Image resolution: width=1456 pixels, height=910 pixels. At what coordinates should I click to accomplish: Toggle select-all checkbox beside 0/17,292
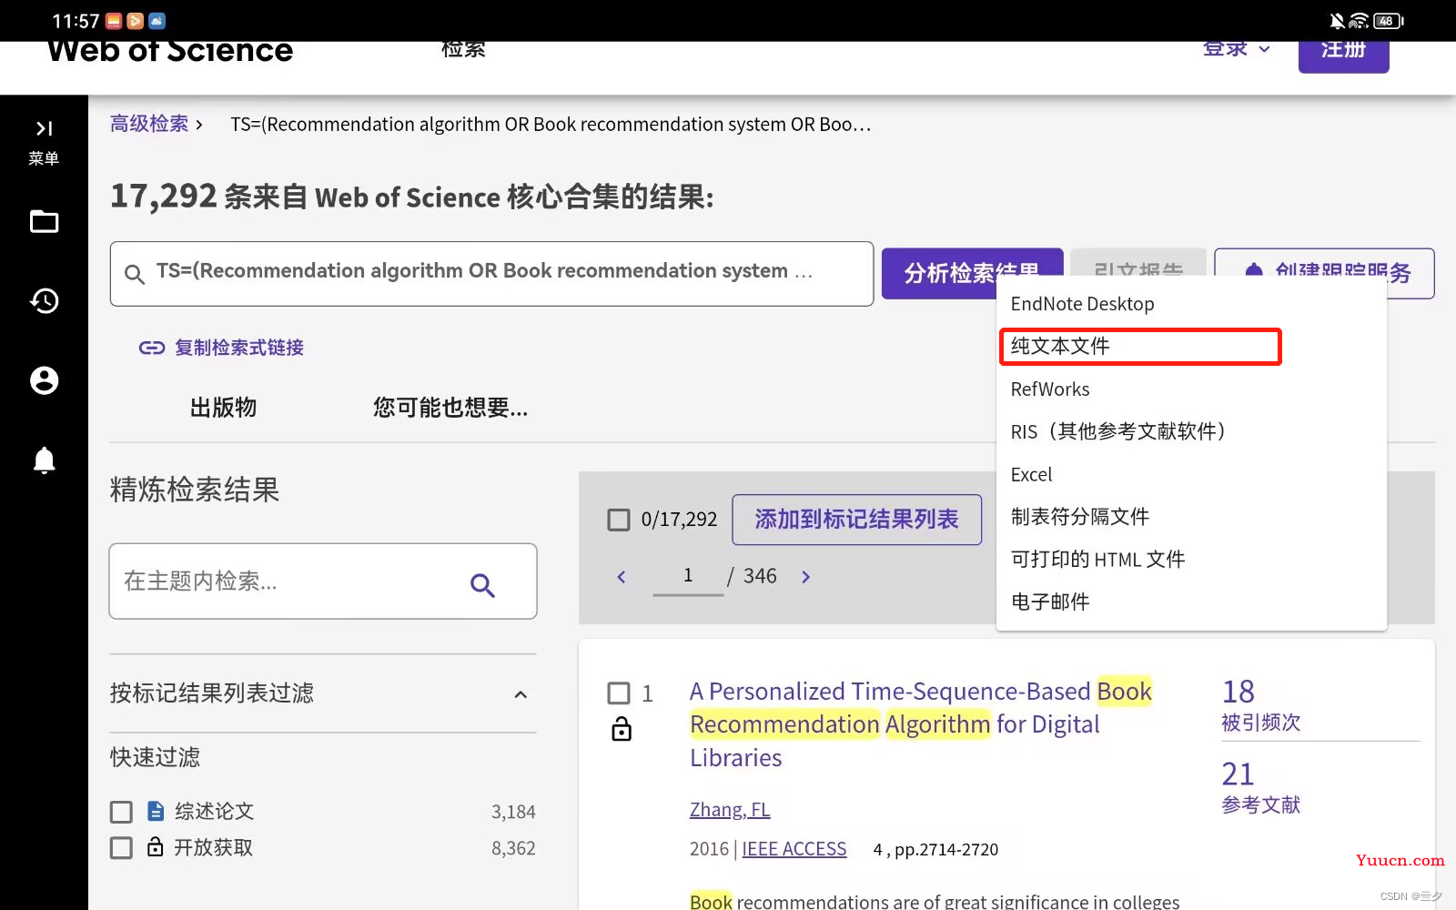pyautogui.click(x=619, y=520)
